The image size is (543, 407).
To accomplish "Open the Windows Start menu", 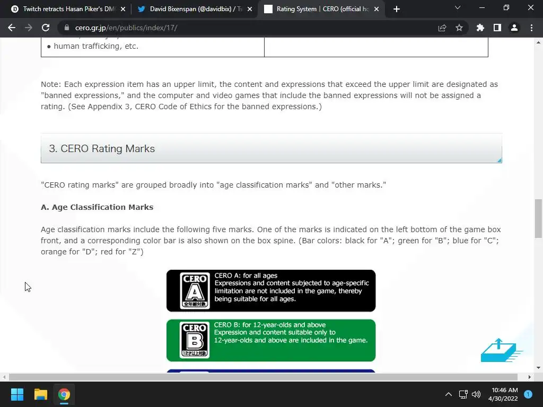I will coord(17,394).
